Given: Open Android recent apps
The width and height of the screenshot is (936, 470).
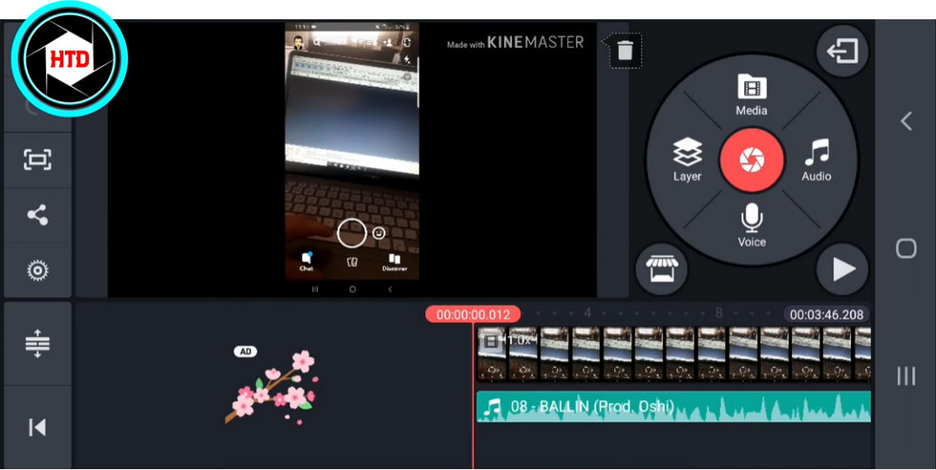Looking at the screenshot, I should (x=906, y=375).
